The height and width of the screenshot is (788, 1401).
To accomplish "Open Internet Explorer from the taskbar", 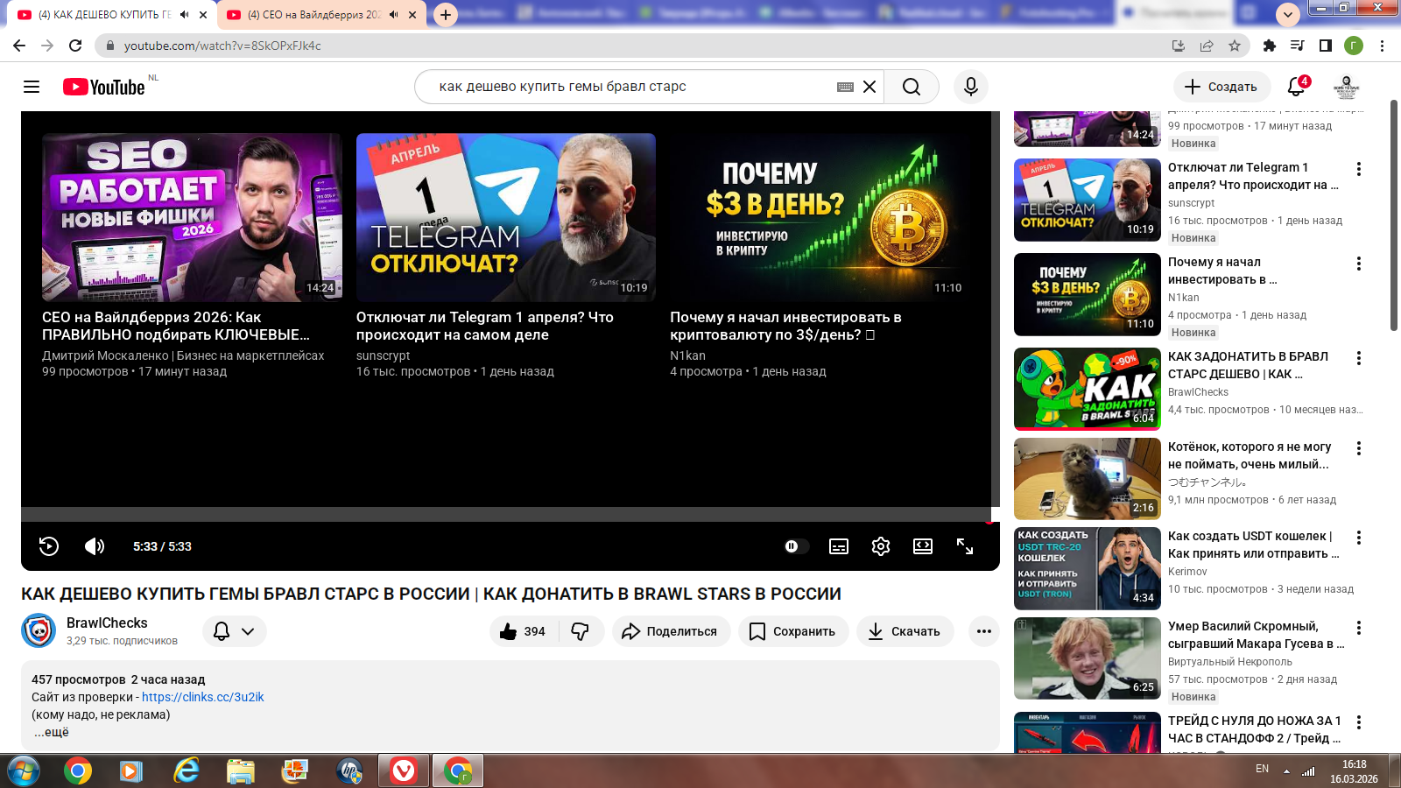I will tap(186, 770).
